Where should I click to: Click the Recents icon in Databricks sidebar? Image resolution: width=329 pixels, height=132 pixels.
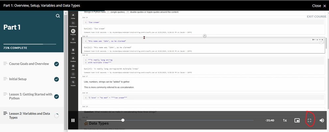coord(73,41)
